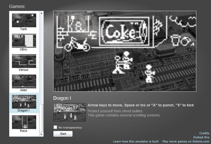Select the VBrix game thumbnail

coord(24,41)
